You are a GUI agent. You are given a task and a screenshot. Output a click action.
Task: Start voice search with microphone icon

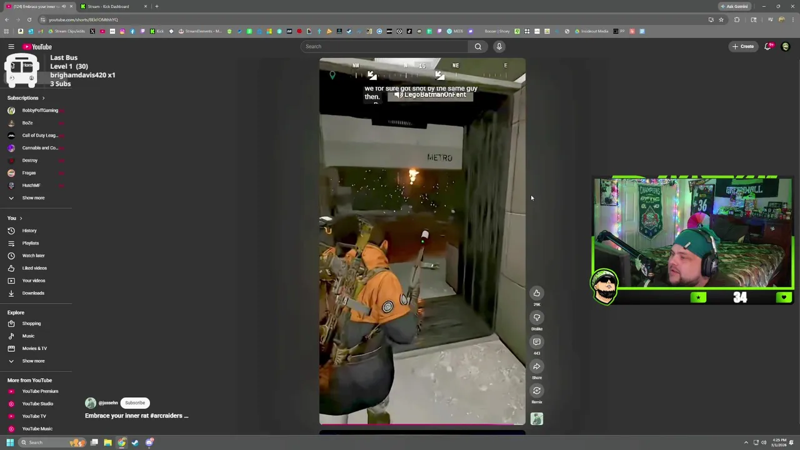click(x=499, y=46)
